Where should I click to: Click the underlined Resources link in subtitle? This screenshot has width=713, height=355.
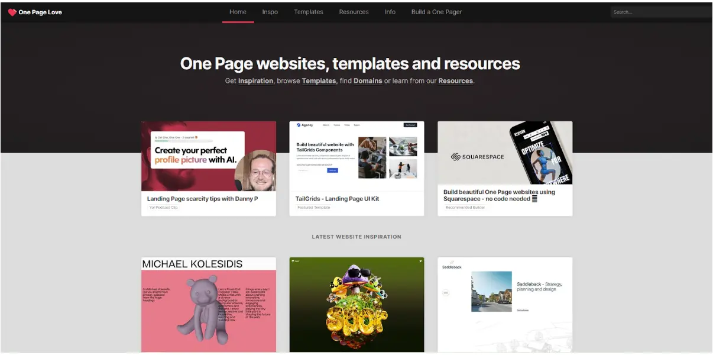[x=455, y=81]
